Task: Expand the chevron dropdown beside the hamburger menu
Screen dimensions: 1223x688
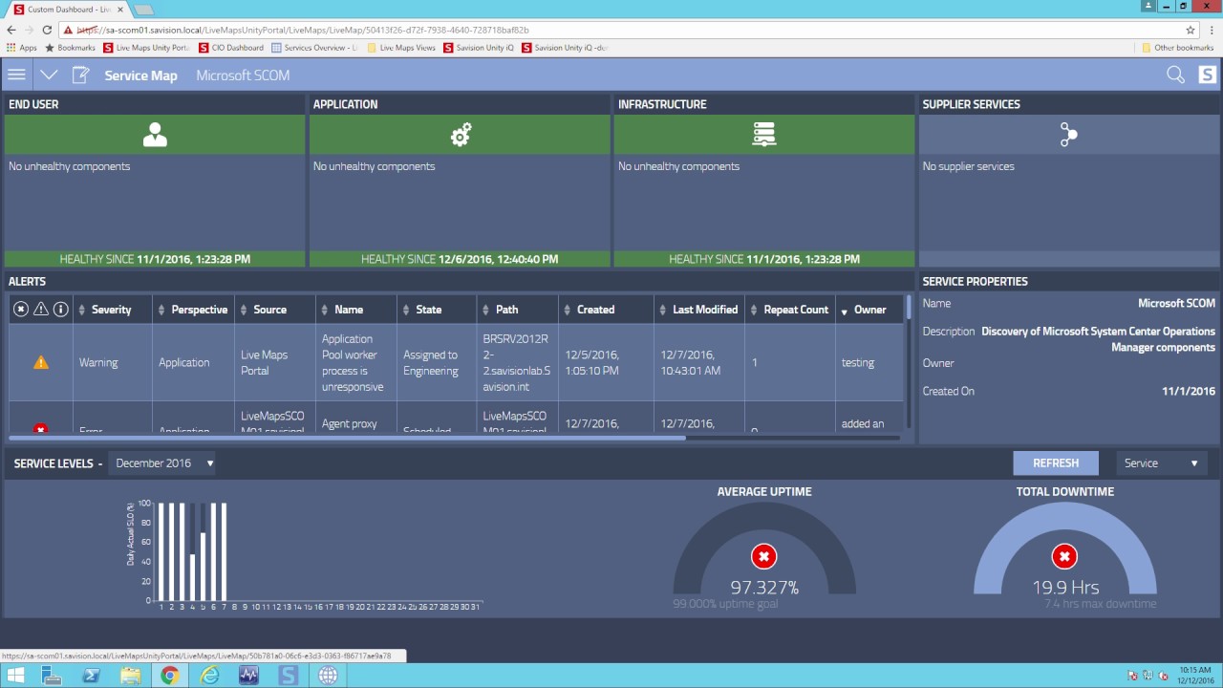Action: tap(49, 75)
